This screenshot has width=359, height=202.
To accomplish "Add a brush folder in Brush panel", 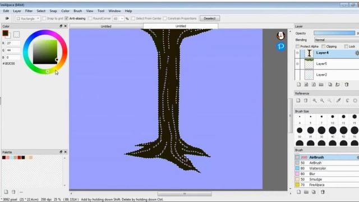I will coord(306,192).
